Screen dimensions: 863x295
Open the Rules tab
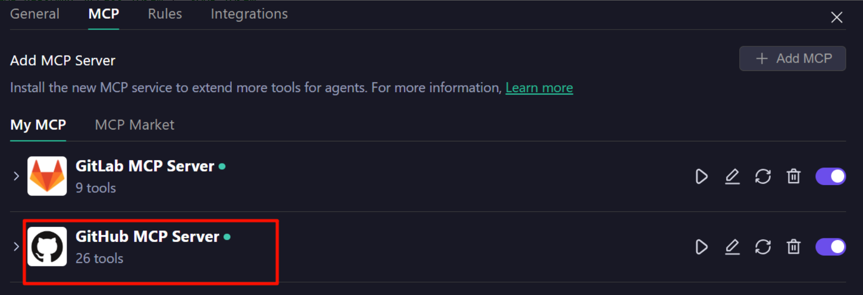click(165, 14)
